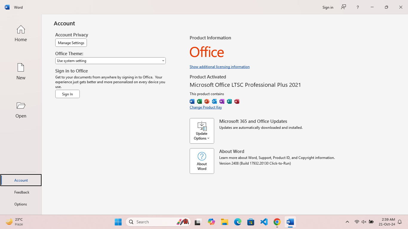This screenshot has width=408, height=229.
Task: Open the Feedback tab in sidebar
Action: (21, 192)
